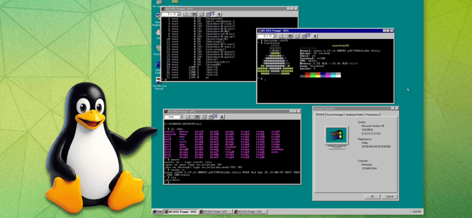Switch to Device Manager tab
472x218 pixels.
335,115
